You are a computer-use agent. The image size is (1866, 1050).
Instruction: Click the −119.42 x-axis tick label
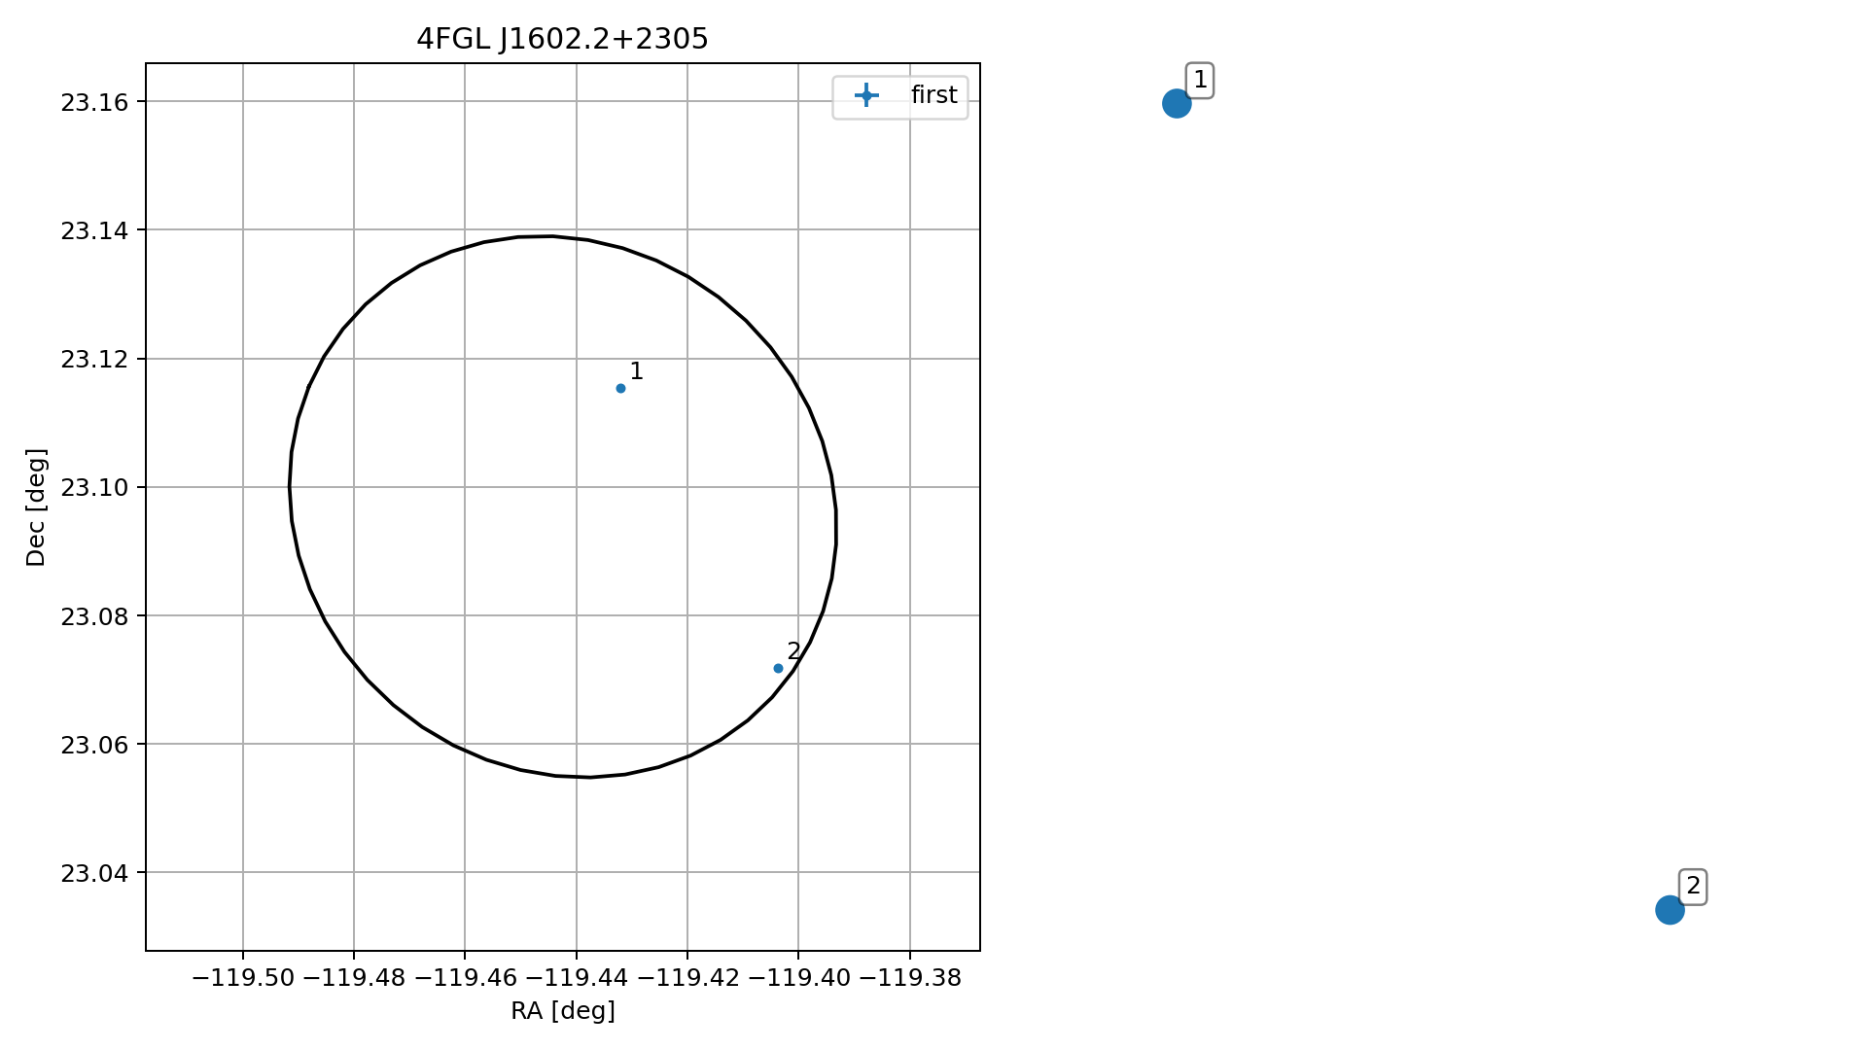point(687,978)
